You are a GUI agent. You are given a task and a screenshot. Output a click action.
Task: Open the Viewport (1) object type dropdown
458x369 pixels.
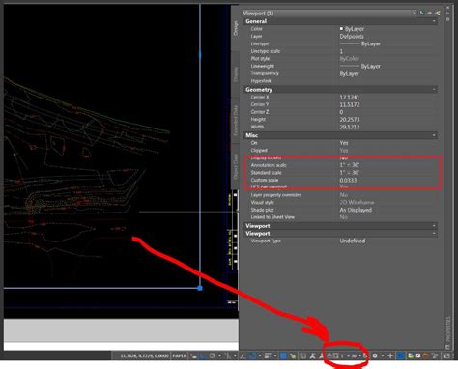[329, 14]
